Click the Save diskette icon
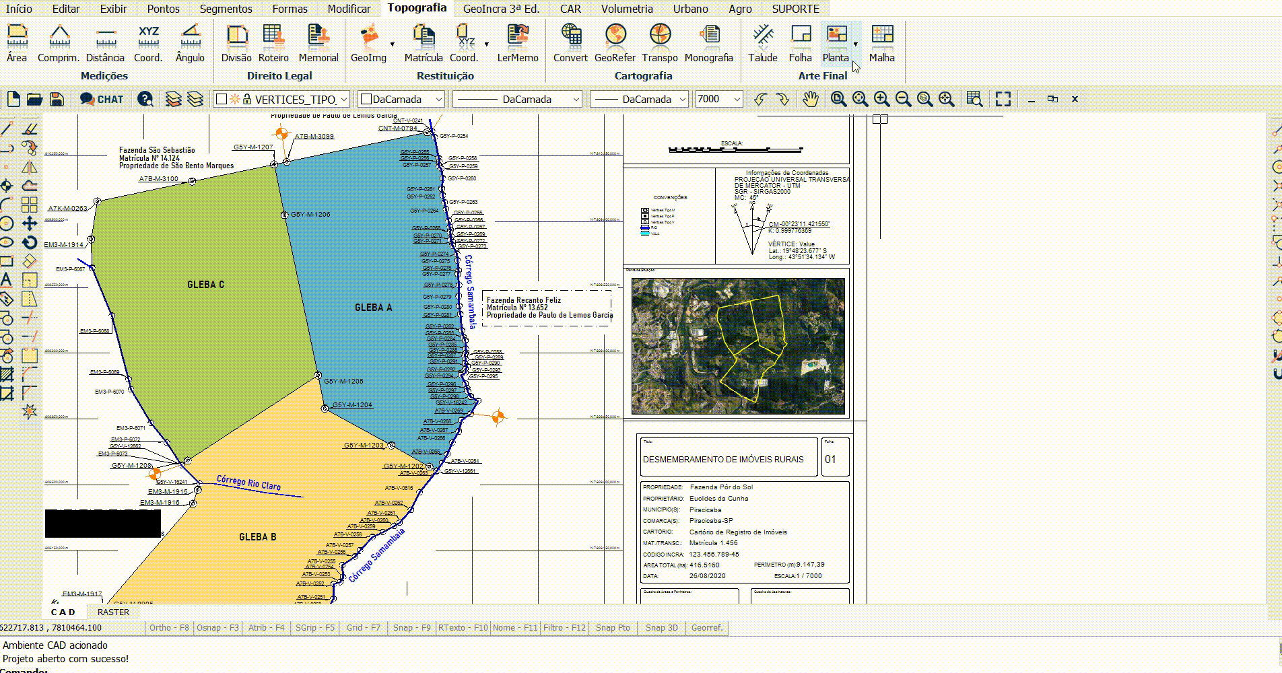The width and height of the screenshot is (1282, 673). coord(57,100)
